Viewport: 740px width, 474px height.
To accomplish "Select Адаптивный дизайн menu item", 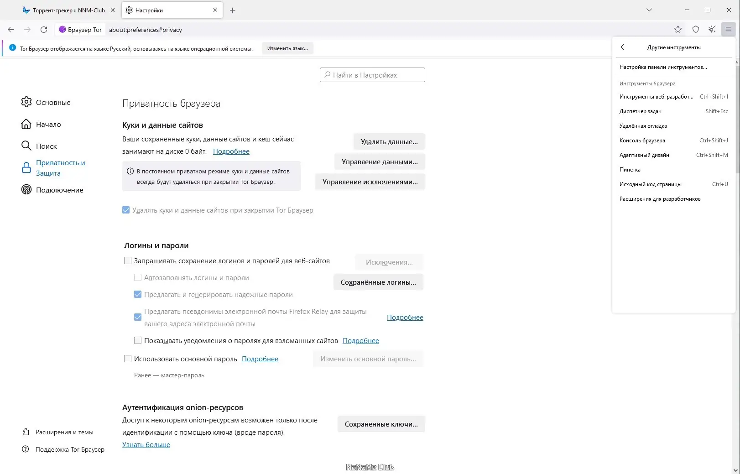I will click(673, 155).
